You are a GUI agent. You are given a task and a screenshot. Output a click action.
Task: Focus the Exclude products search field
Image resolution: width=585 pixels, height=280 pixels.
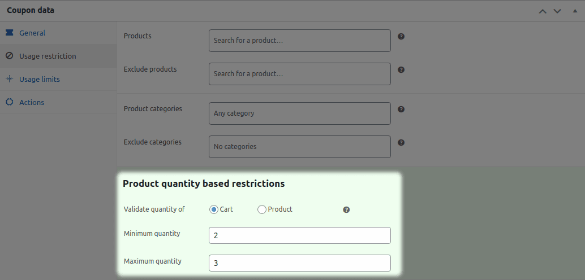point(300,74)
